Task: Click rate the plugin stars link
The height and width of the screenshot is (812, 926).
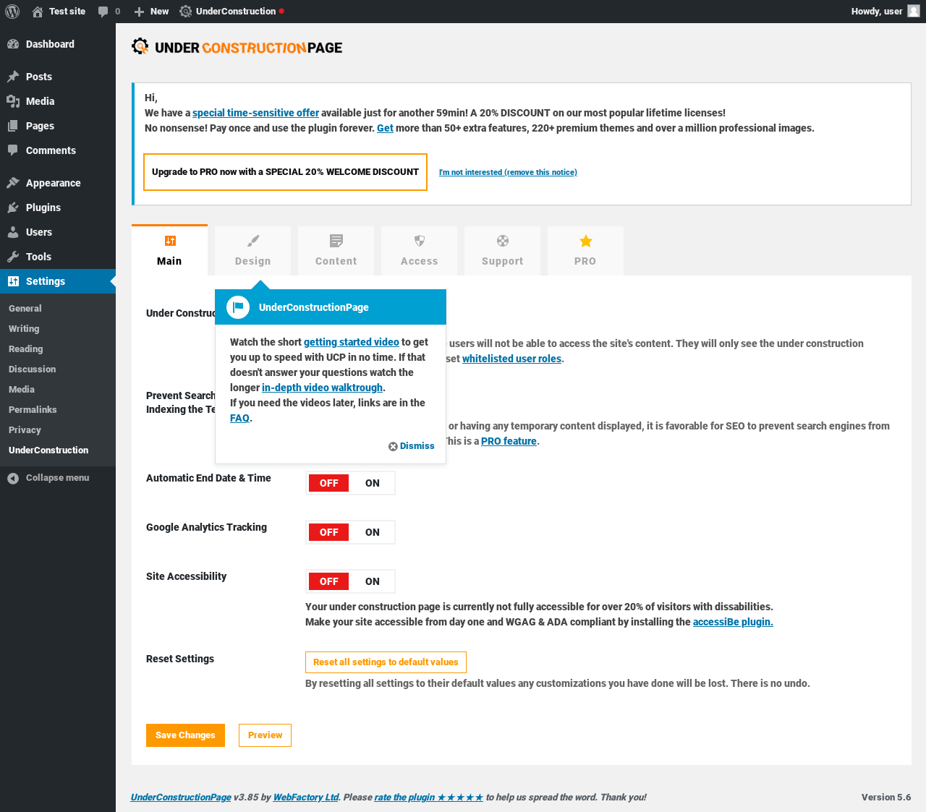Action: [429, 798]
